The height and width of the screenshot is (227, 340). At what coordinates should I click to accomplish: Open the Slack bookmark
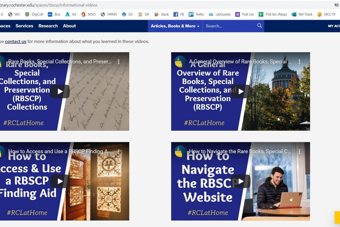(161, 14)
